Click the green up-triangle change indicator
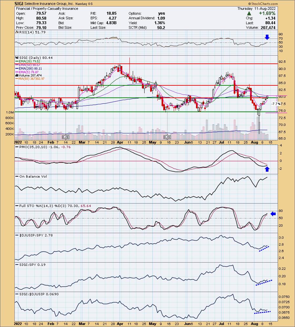The height and width of the screenshot is (327, 295). click(x=249, y=13)
